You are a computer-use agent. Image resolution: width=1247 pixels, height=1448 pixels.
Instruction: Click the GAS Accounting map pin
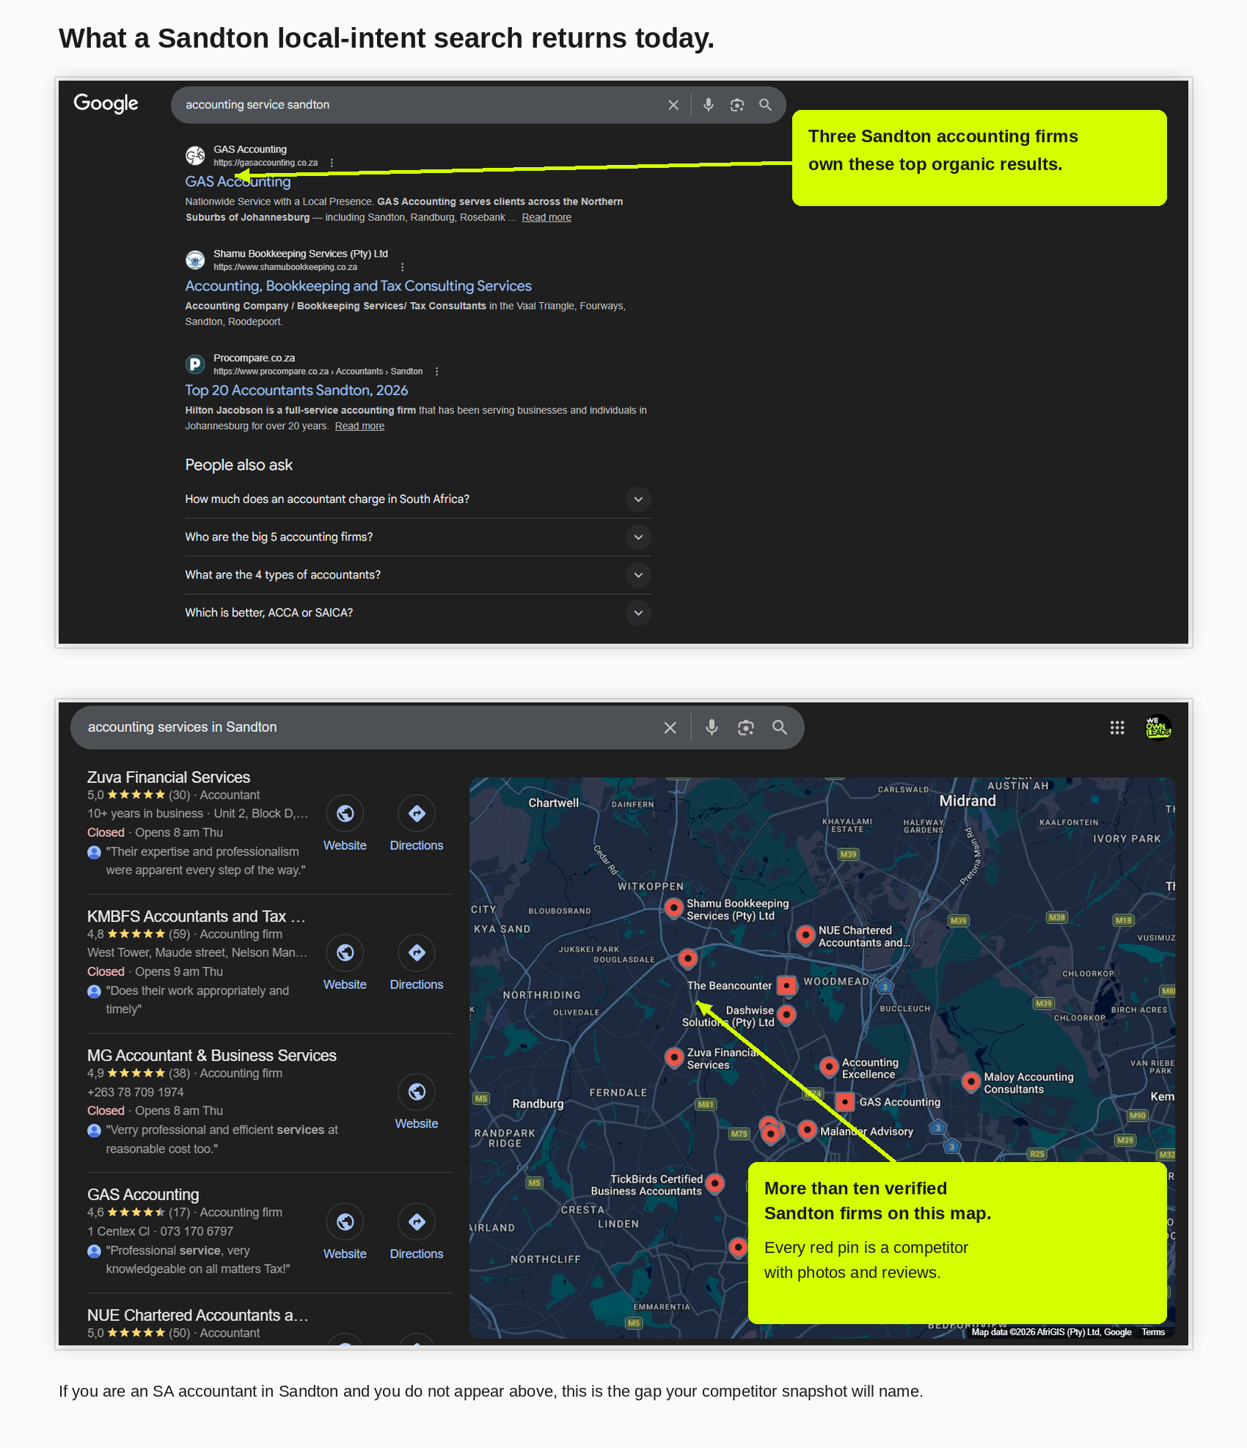(x=845, y=1102)
